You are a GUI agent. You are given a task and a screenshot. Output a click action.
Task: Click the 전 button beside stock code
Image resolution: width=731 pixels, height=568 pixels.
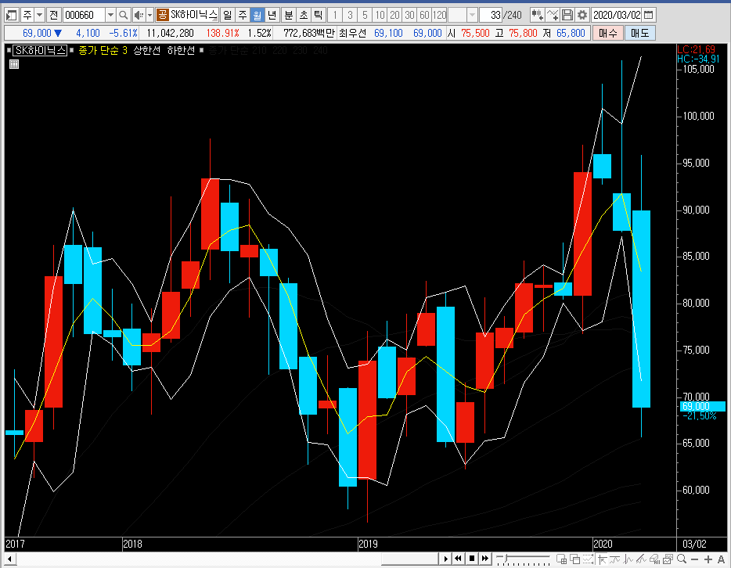(54, 16)
